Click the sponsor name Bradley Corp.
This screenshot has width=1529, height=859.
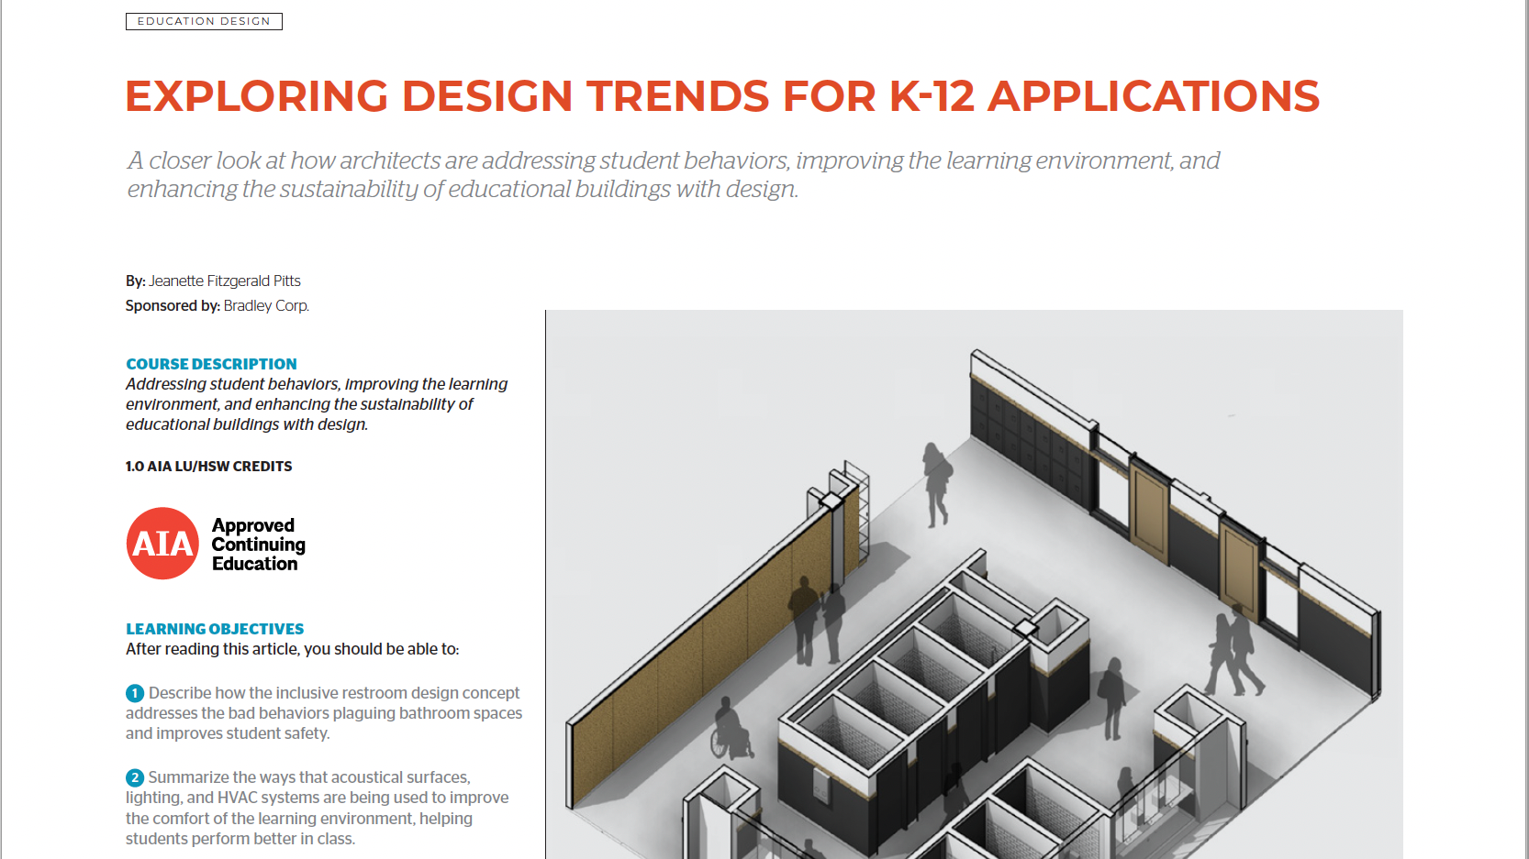tap(266, 305)
